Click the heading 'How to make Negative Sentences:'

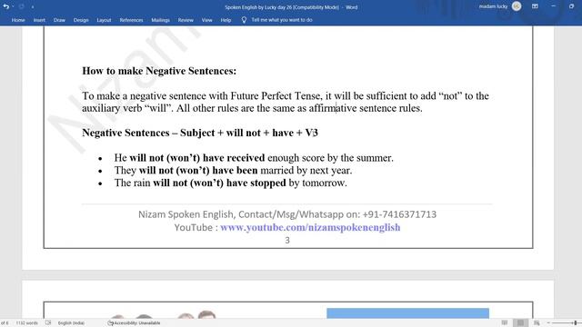(159, 71)
